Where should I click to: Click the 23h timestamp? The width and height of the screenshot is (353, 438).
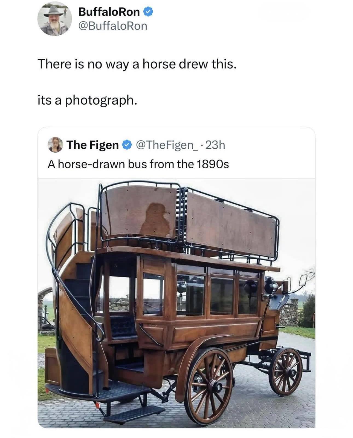pyautogui.click(x=215, y=145)
